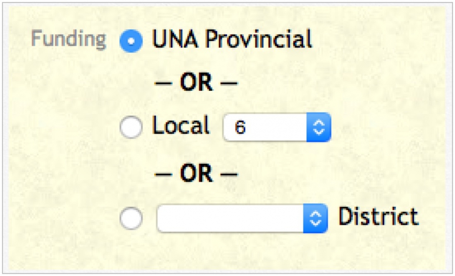The height and width of the screenshot is (276, 455).
Task: Select the UNA Provincial radio button
Action: pos(131,41)
